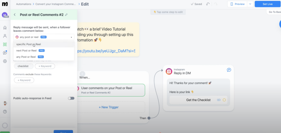281x133 pixels.
Task: Click the Saved status indicator
Action: pos(196,4)
